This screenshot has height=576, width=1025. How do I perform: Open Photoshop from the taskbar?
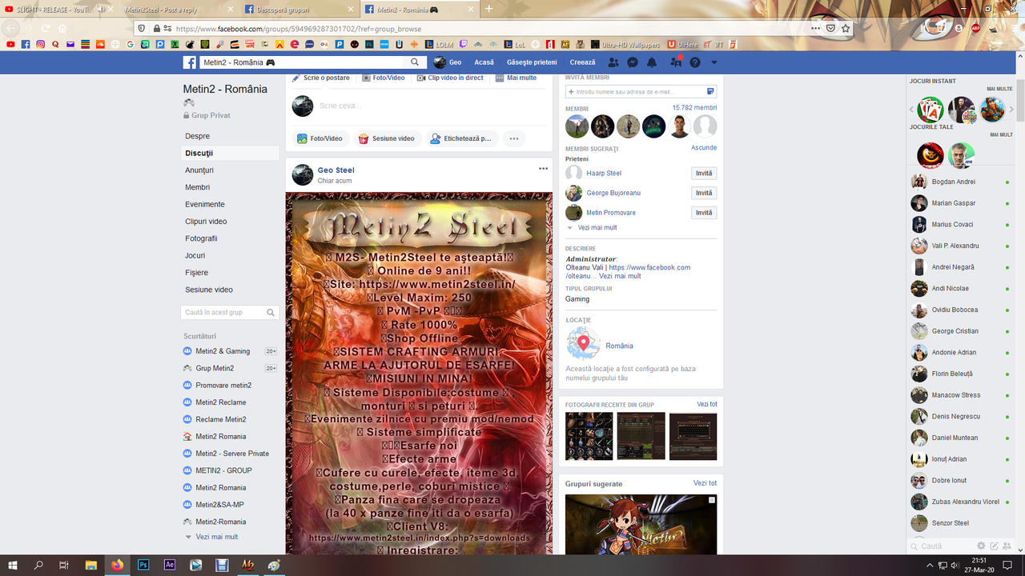pyautogui.click(x=143, y=565)
